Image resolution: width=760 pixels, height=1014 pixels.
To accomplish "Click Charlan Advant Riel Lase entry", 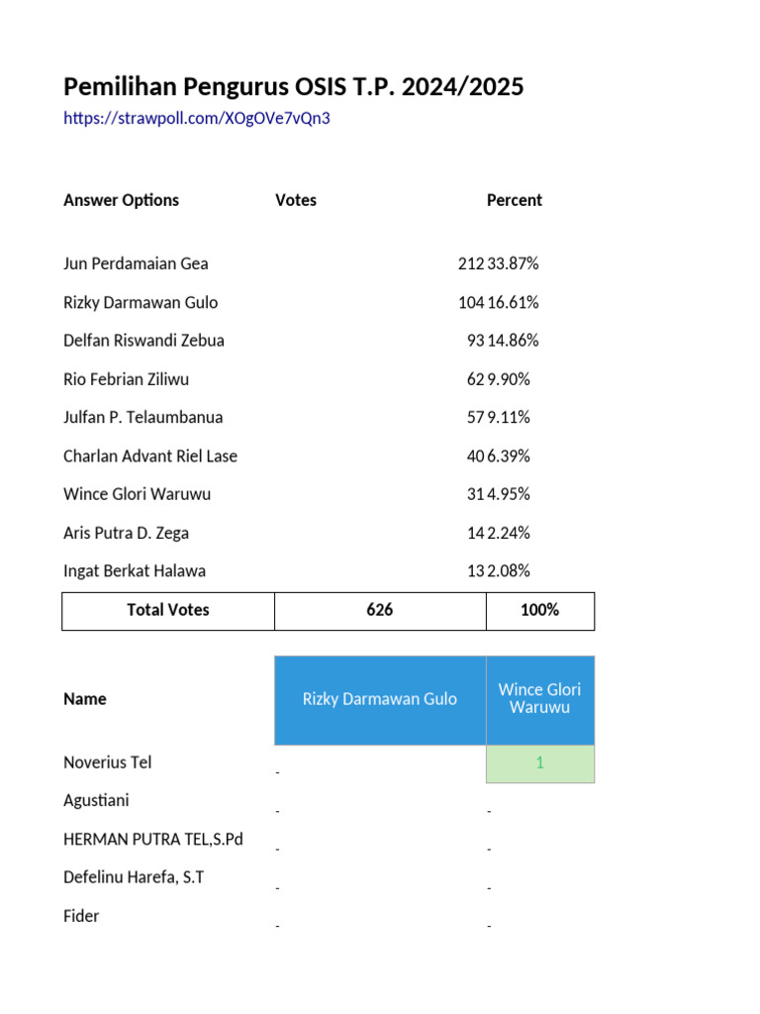I will click(x=150, y=456).
